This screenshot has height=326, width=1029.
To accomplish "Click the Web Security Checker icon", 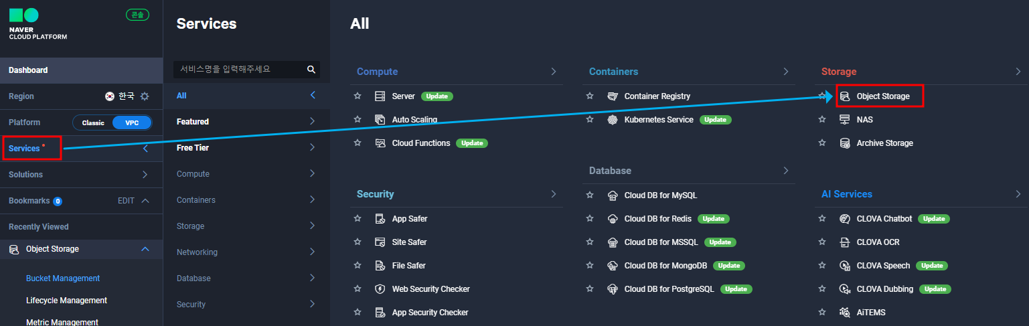I will (380, 289).
